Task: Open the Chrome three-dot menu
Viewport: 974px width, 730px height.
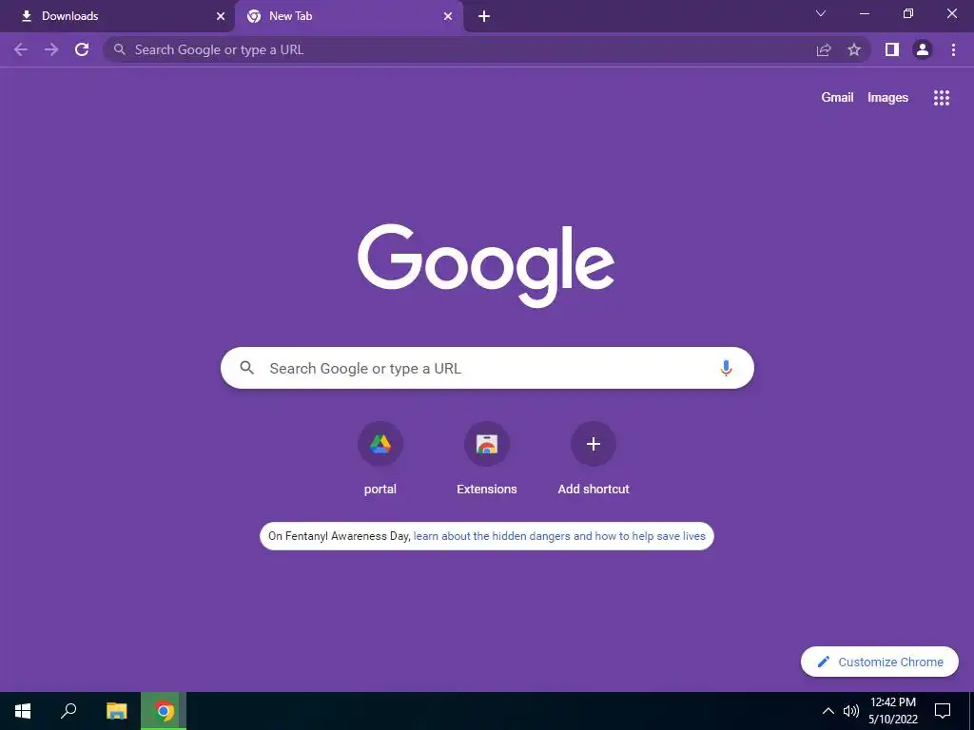Action: point(953,49)
